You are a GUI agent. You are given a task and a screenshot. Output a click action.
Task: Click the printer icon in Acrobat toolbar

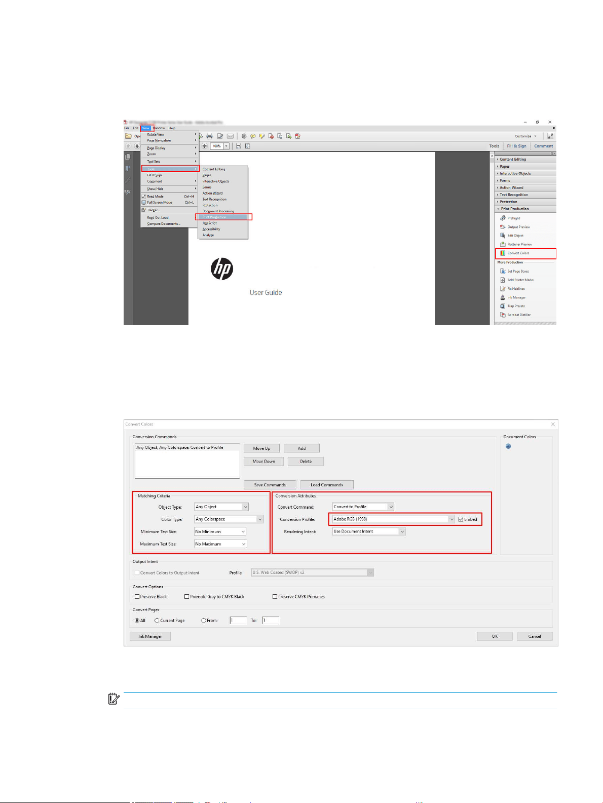point(209,136)
